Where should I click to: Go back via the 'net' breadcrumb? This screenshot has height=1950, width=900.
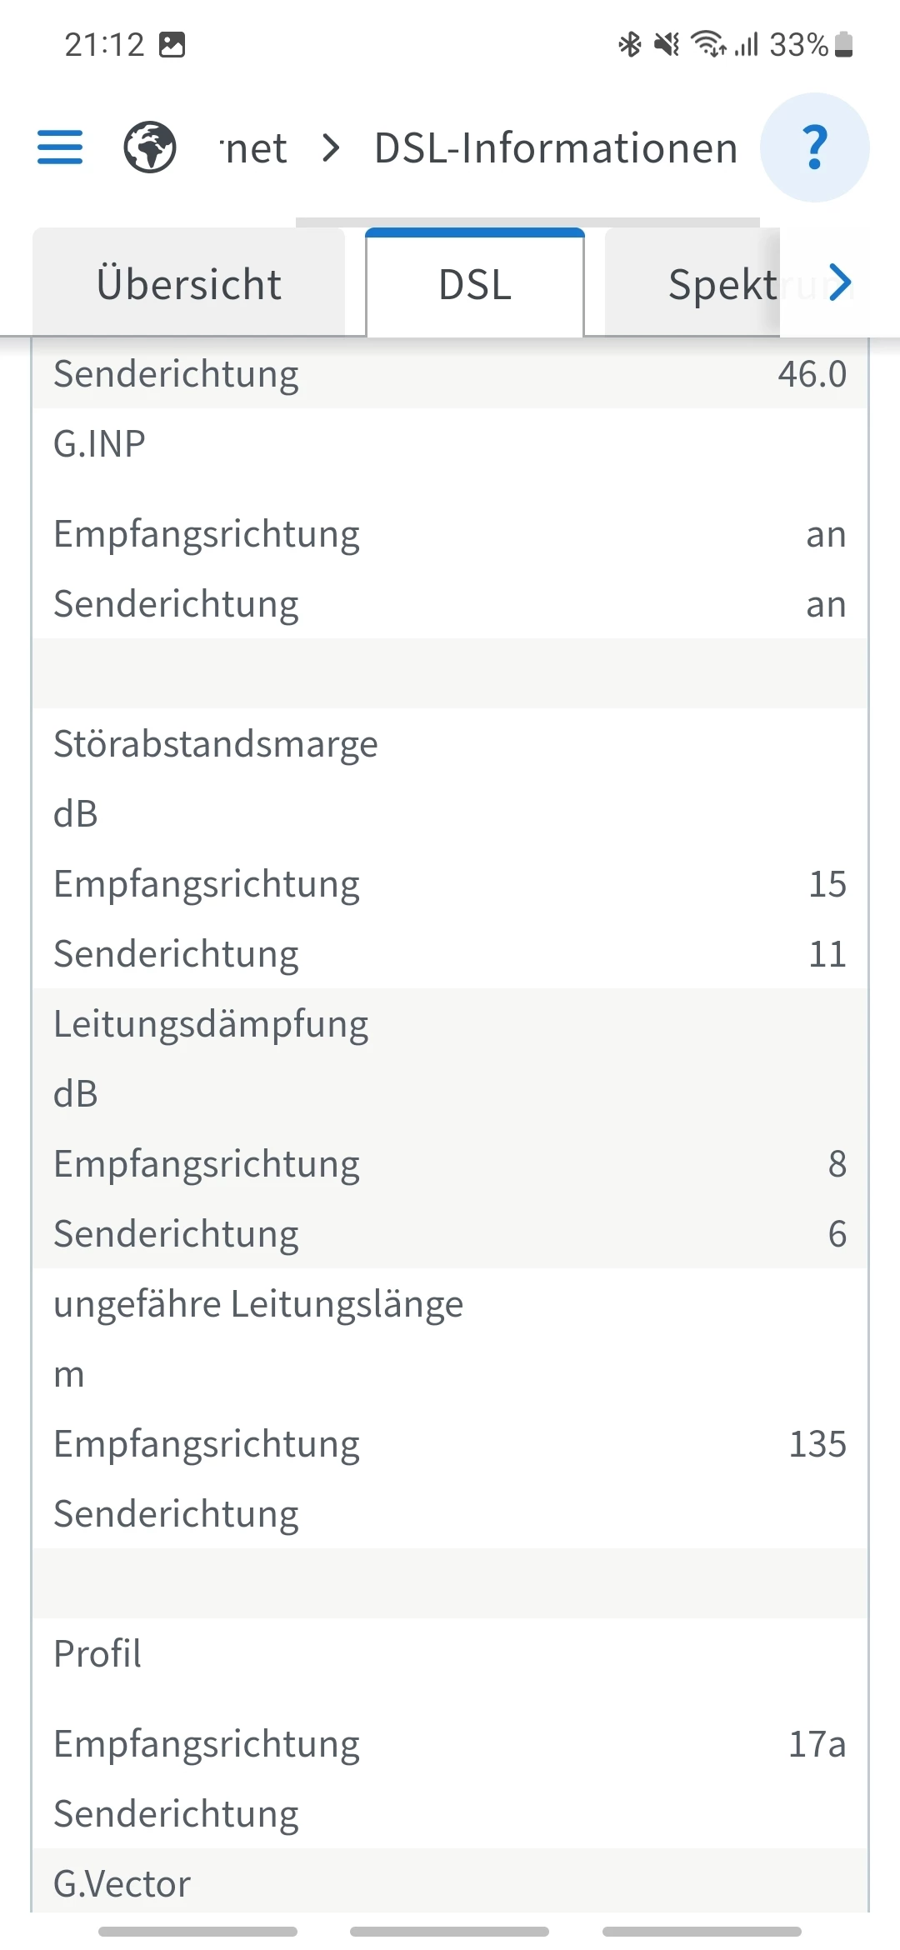tap(255, 148)
